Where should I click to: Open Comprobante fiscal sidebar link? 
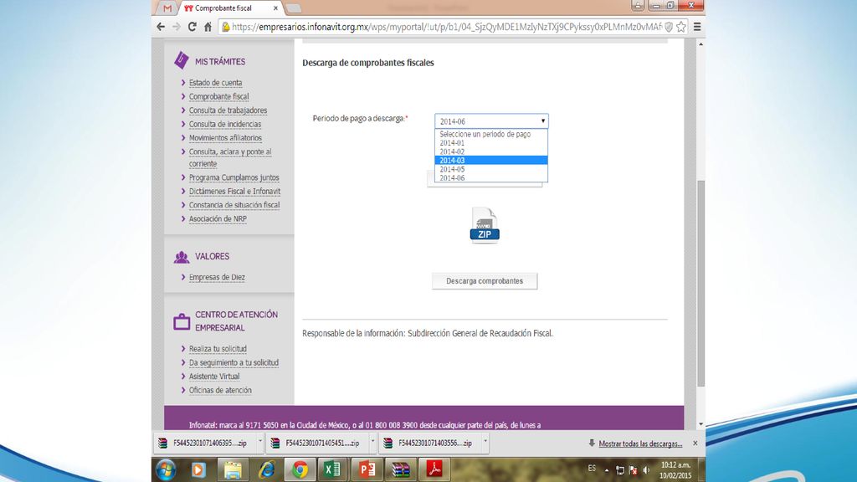(218, 96)
